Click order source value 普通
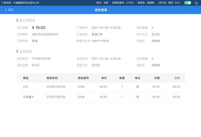The height and width of the screenshot is (137, 201). coord(35,41)
